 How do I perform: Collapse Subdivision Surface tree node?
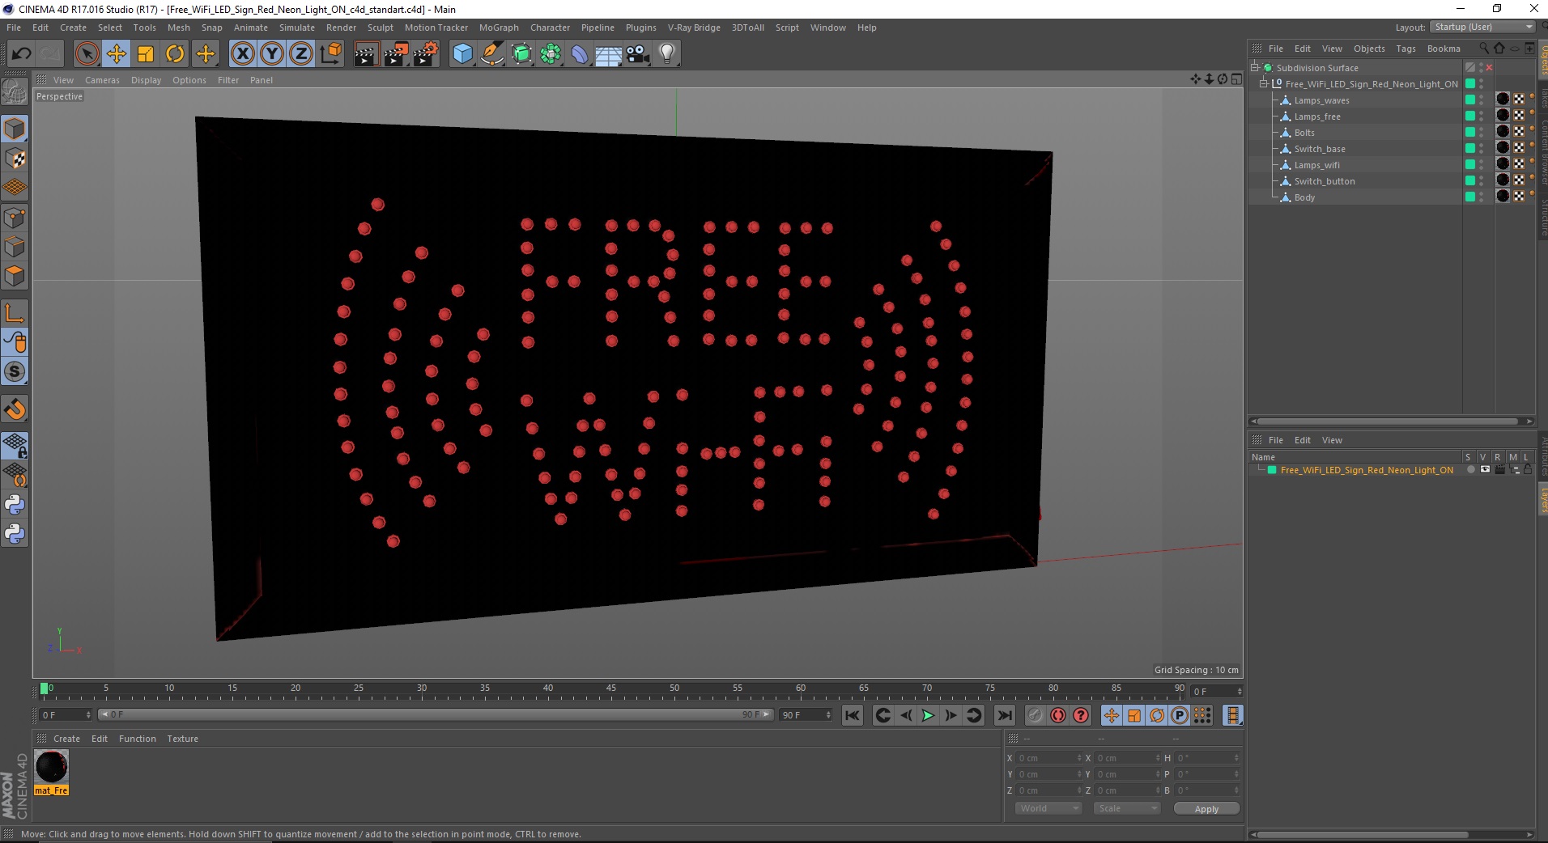pyautogui.click(x=1255, y=68)
